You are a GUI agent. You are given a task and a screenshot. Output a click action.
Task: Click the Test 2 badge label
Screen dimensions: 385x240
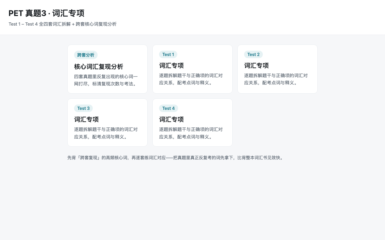[x=253, y=54]
